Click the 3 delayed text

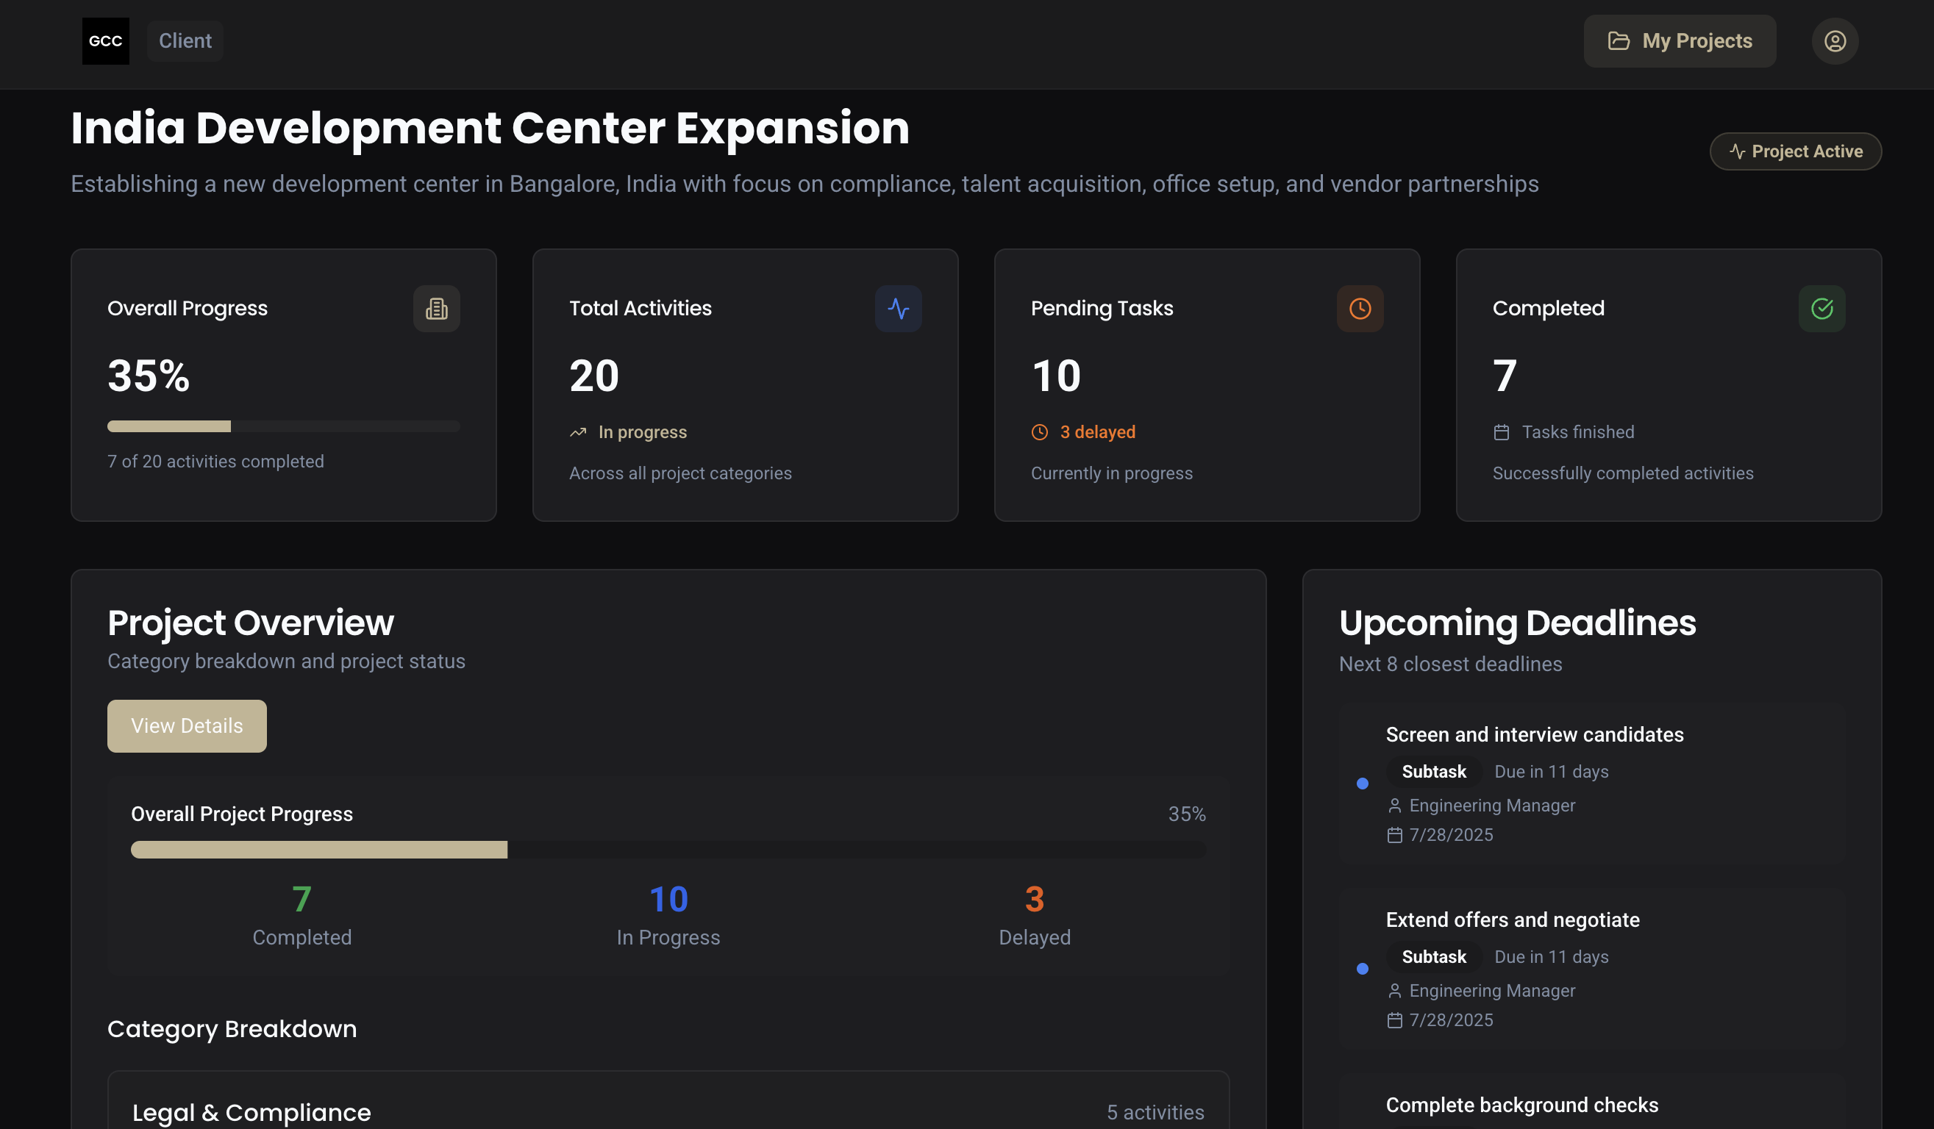[x=1097, y=433]
